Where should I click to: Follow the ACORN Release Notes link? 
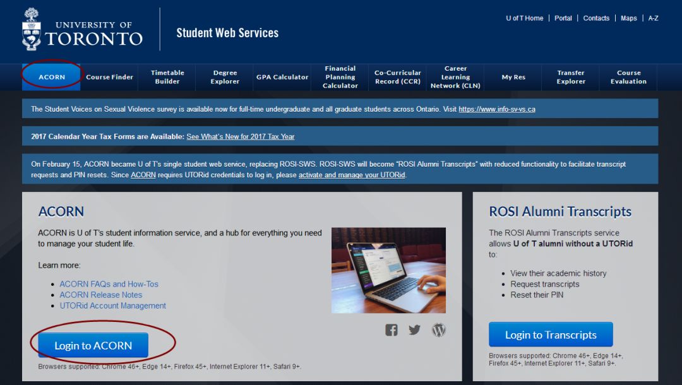[x=101, y=295]
